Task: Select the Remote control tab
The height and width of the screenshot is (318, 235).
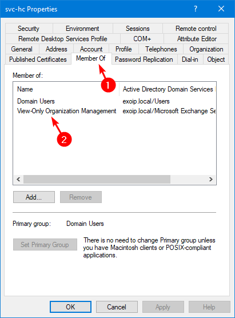Action: tap(196, 29)
